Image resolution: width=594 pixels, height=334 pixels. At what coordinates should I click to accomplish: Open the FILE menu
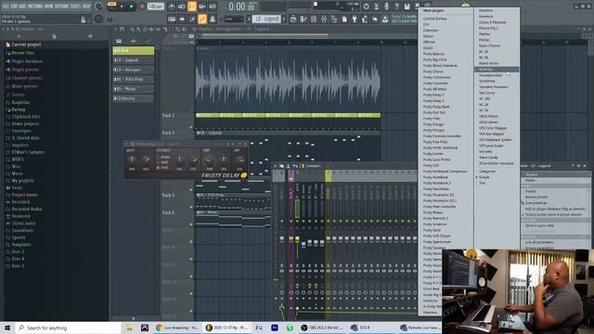pyautogui.click(x=6, y=6)
